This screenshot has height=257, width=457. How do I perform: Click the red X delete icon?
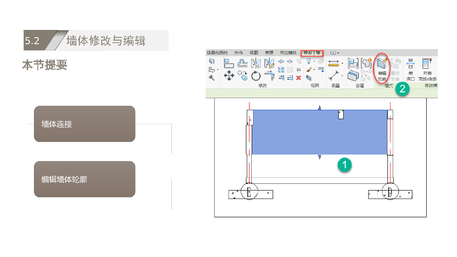click(299, 78)
